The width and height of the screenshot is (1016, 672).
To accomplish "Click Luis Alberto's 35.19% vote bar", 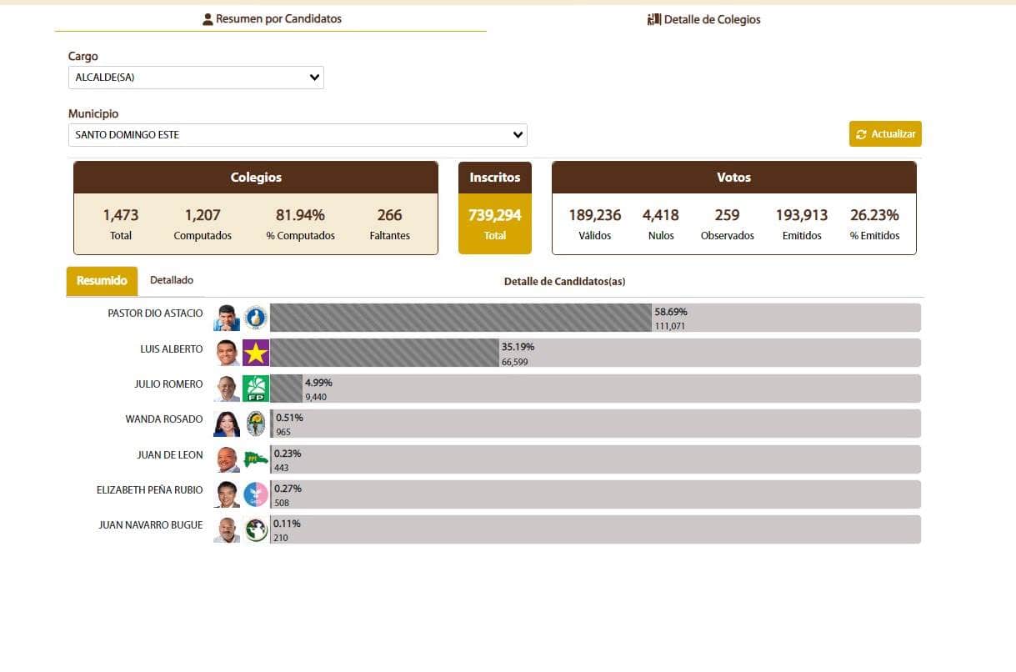I will point(383,353).
